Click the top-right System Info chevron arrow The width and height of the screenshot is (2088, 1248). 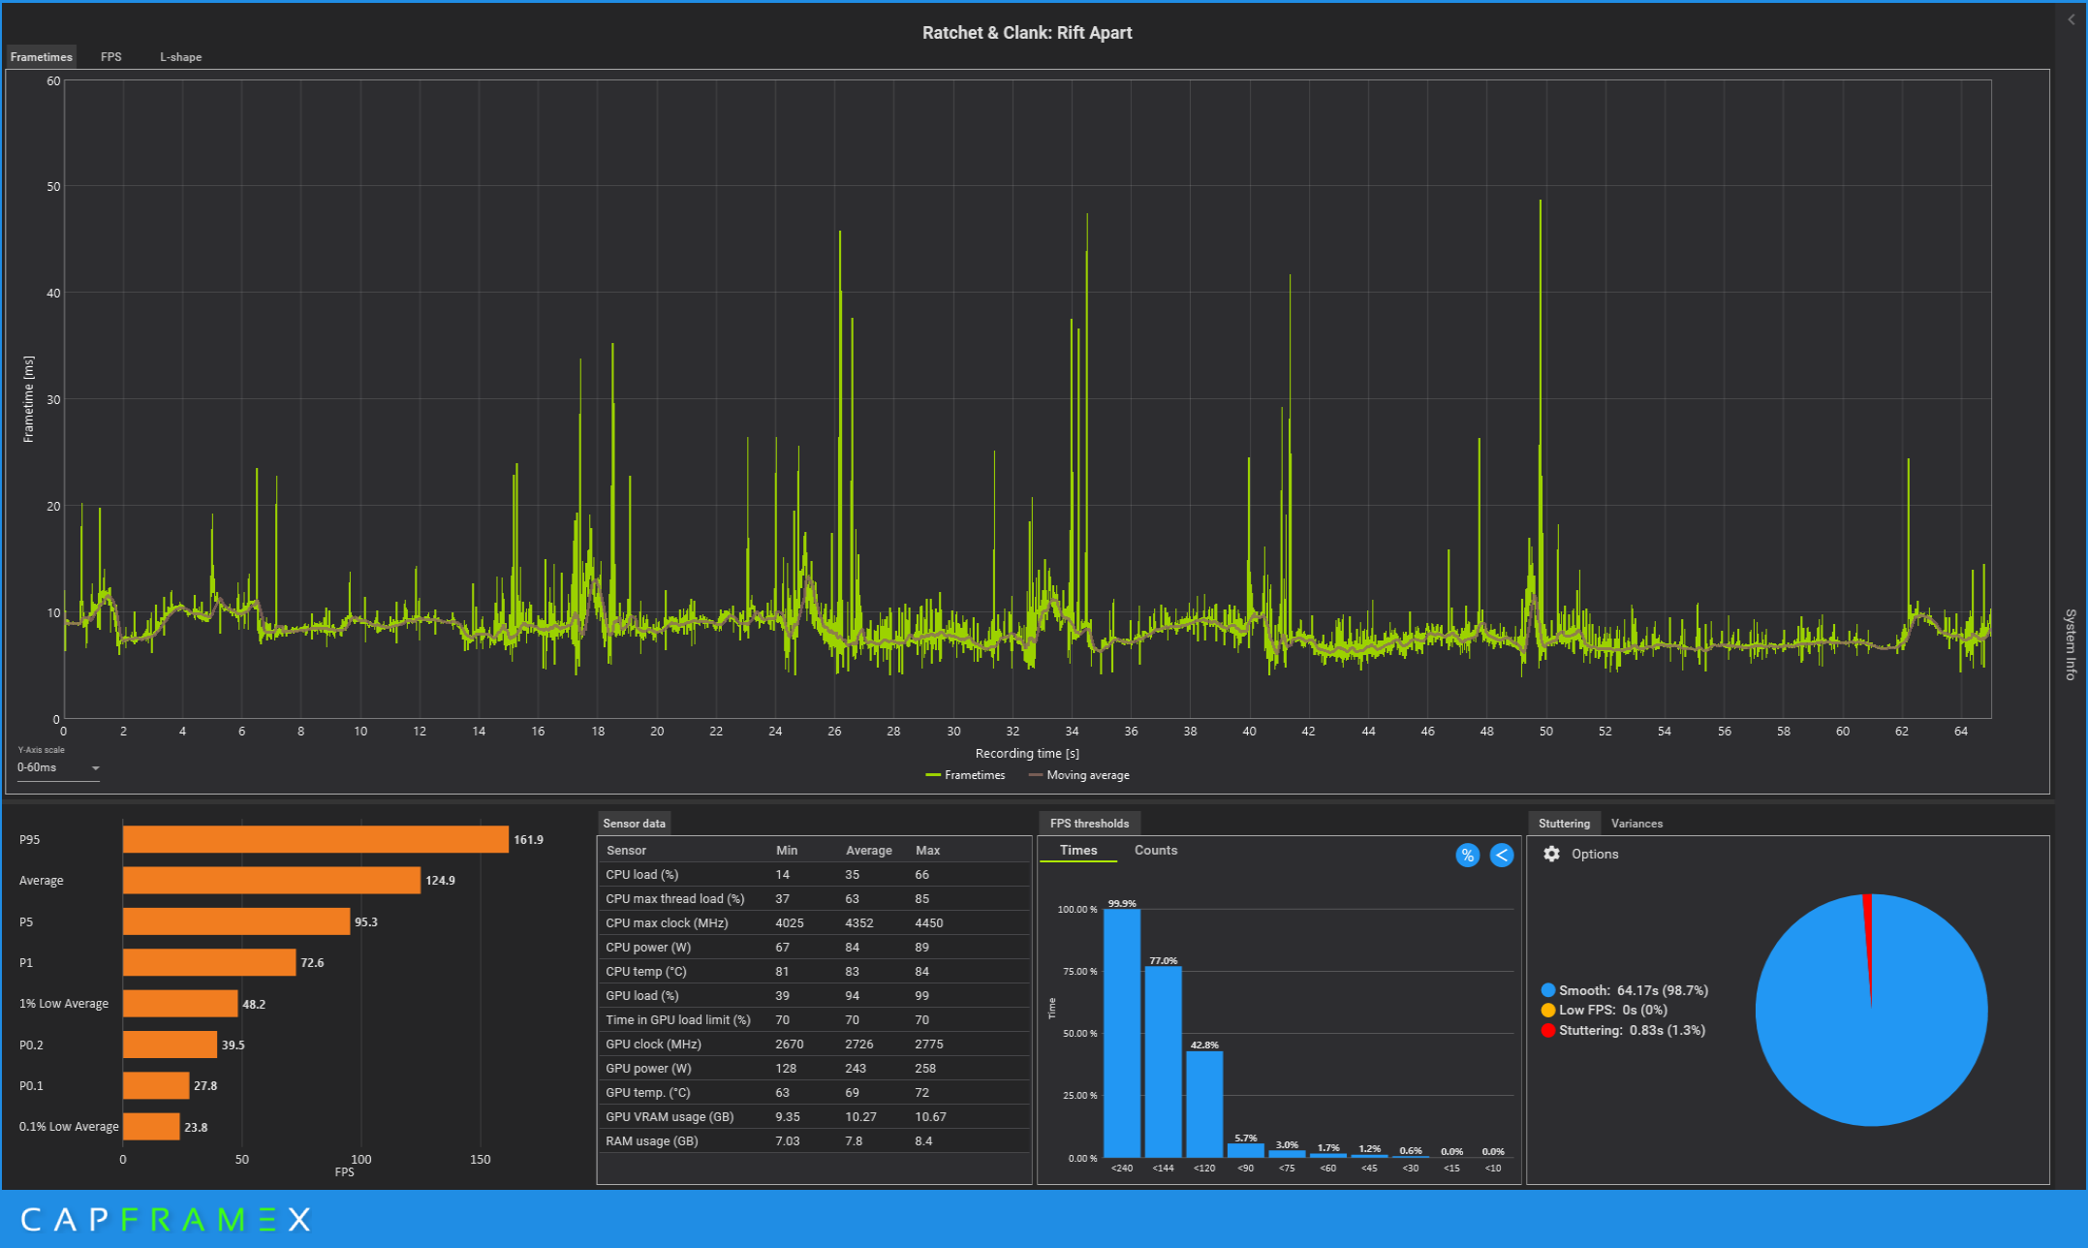[x=2072, y=19]
